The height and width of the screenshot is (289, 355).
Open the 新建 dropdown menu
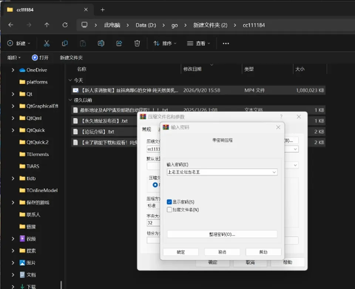19,43
